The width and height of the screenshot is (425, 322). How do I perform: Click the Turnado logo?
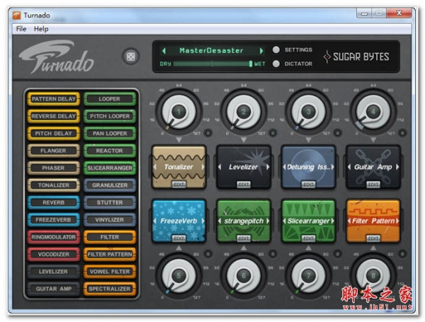[57, 57]
